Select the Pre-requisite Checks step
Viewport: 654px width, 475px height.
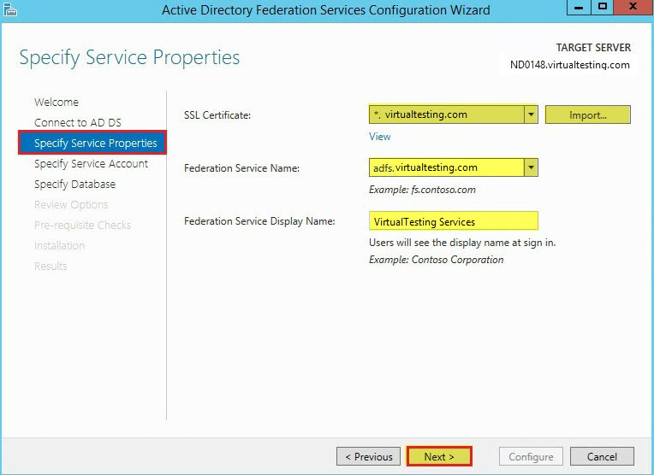coord(82,226)
